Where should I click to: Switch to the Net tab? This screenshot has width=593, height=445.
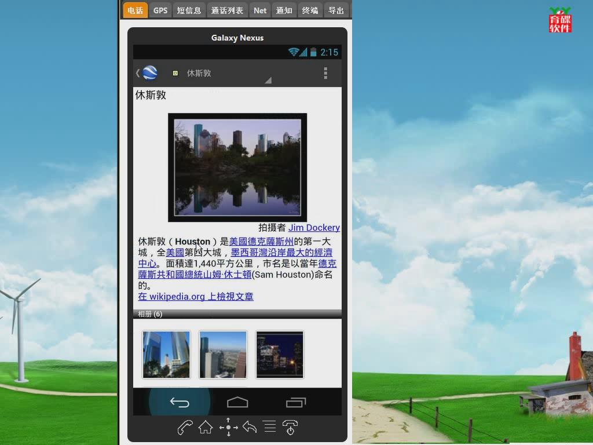[x=260, y=10]
